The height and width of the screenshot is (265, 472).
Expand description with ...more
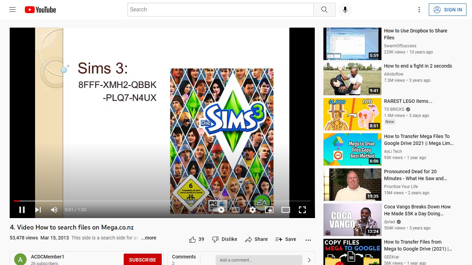coord(149,238)
